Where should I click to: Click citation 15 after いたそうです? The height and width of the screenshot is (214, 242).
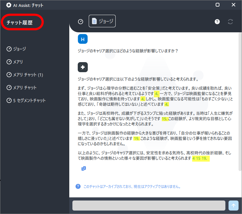click(165, 119)
